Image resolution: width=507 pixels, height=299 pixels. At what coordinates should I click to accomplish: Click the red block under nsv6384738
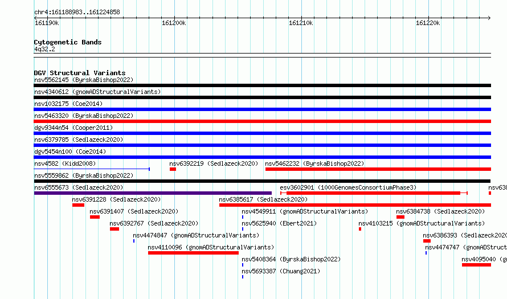pos(400,217)
